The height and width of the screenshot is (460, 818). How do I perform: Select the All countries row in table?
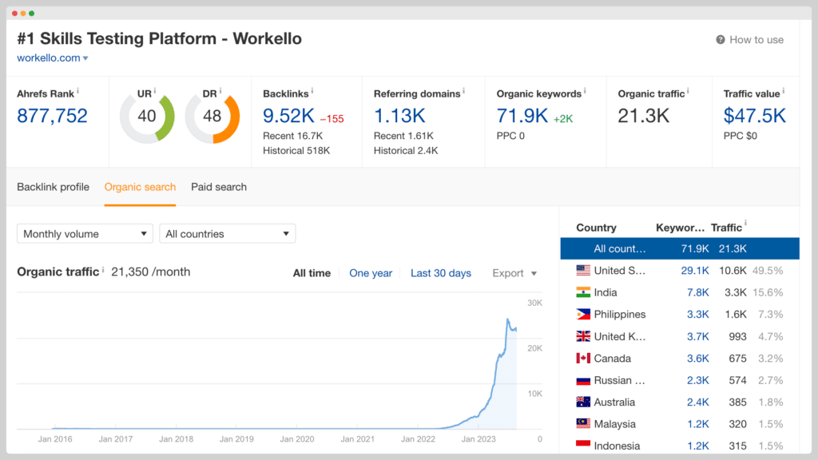[680, 249]
